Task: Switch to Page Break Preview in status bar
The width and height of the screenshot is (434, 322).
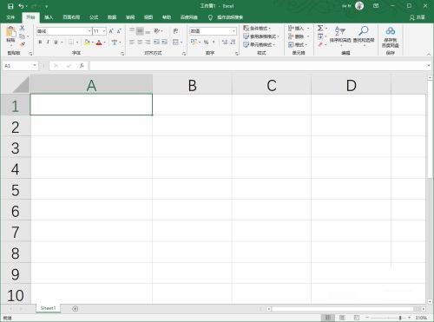Action: coord(357,318)
